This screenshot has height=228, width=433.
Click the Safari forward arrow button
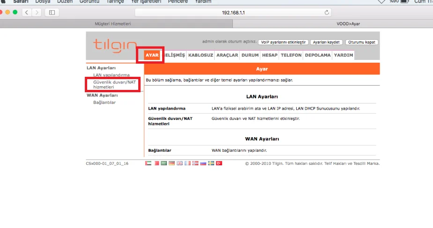(x=37, y=12)
